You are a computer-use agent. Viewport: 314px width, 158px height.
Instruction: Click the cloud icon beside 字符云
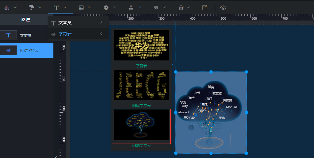[x=53, y=34]
